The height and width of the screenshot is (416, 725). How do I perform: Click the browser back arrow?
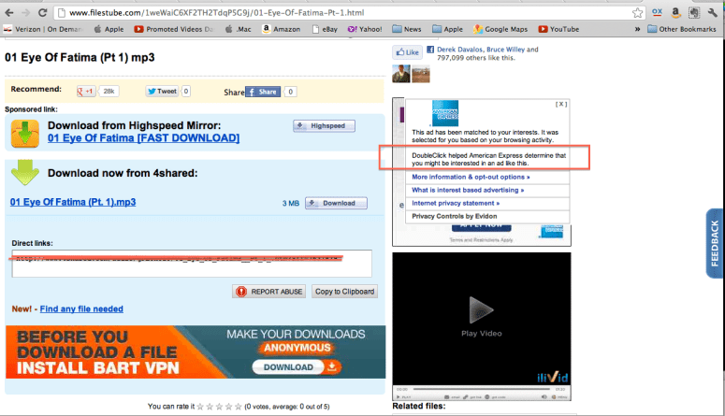point(9,13)
